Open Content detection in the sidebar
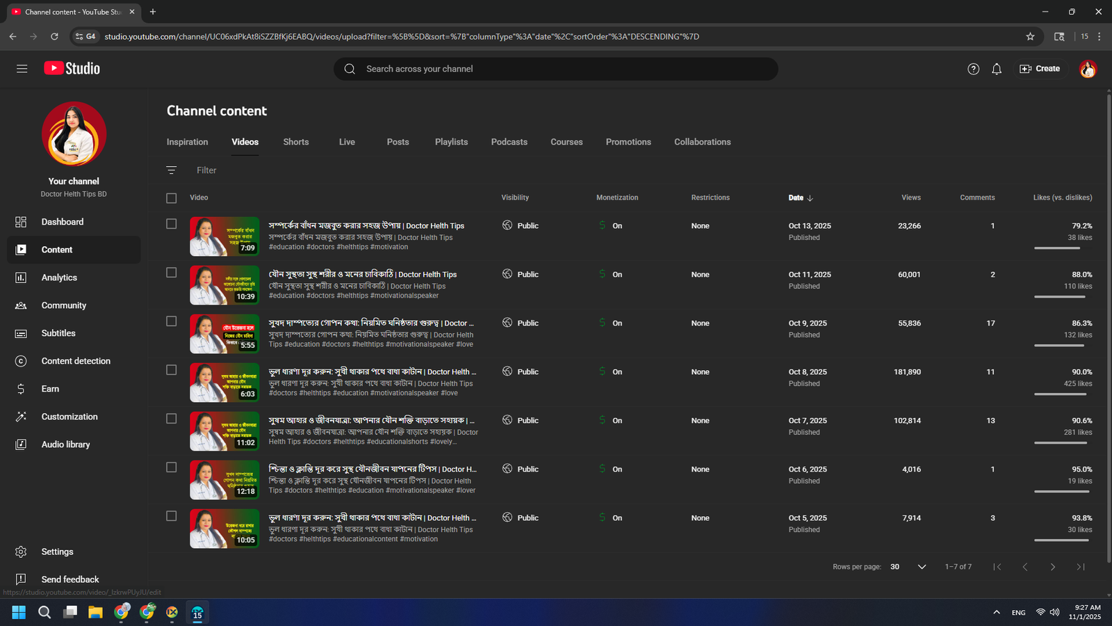The width and height of the screenshot is (1112, 626). point(76,361)
